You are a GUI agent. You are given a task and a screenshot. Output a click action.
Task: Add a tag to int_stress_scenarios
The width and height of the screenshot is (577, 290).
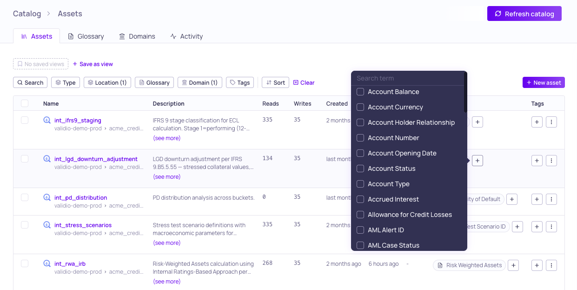coord(537,227)
